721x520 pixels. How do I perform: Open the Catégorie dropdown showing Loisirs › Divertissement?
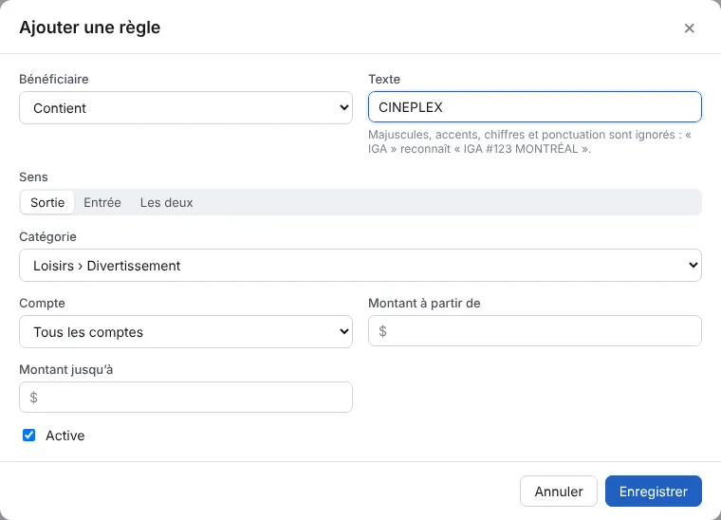pyautogui.click(x=360, y=266)
